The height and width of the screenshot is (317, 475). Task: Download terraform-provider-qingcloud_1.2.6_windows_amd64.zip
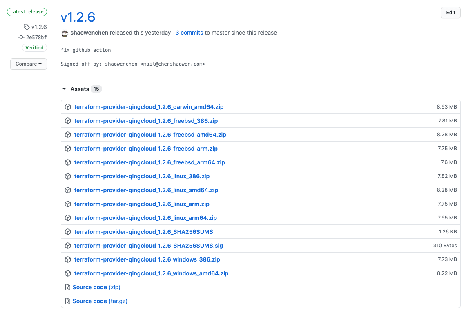click(x=151, y=273)
